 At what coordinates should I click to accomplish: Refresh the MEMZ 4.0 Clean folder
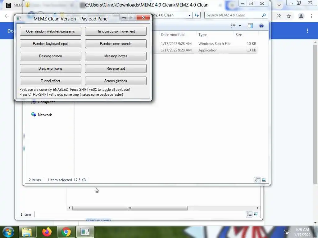197,15
